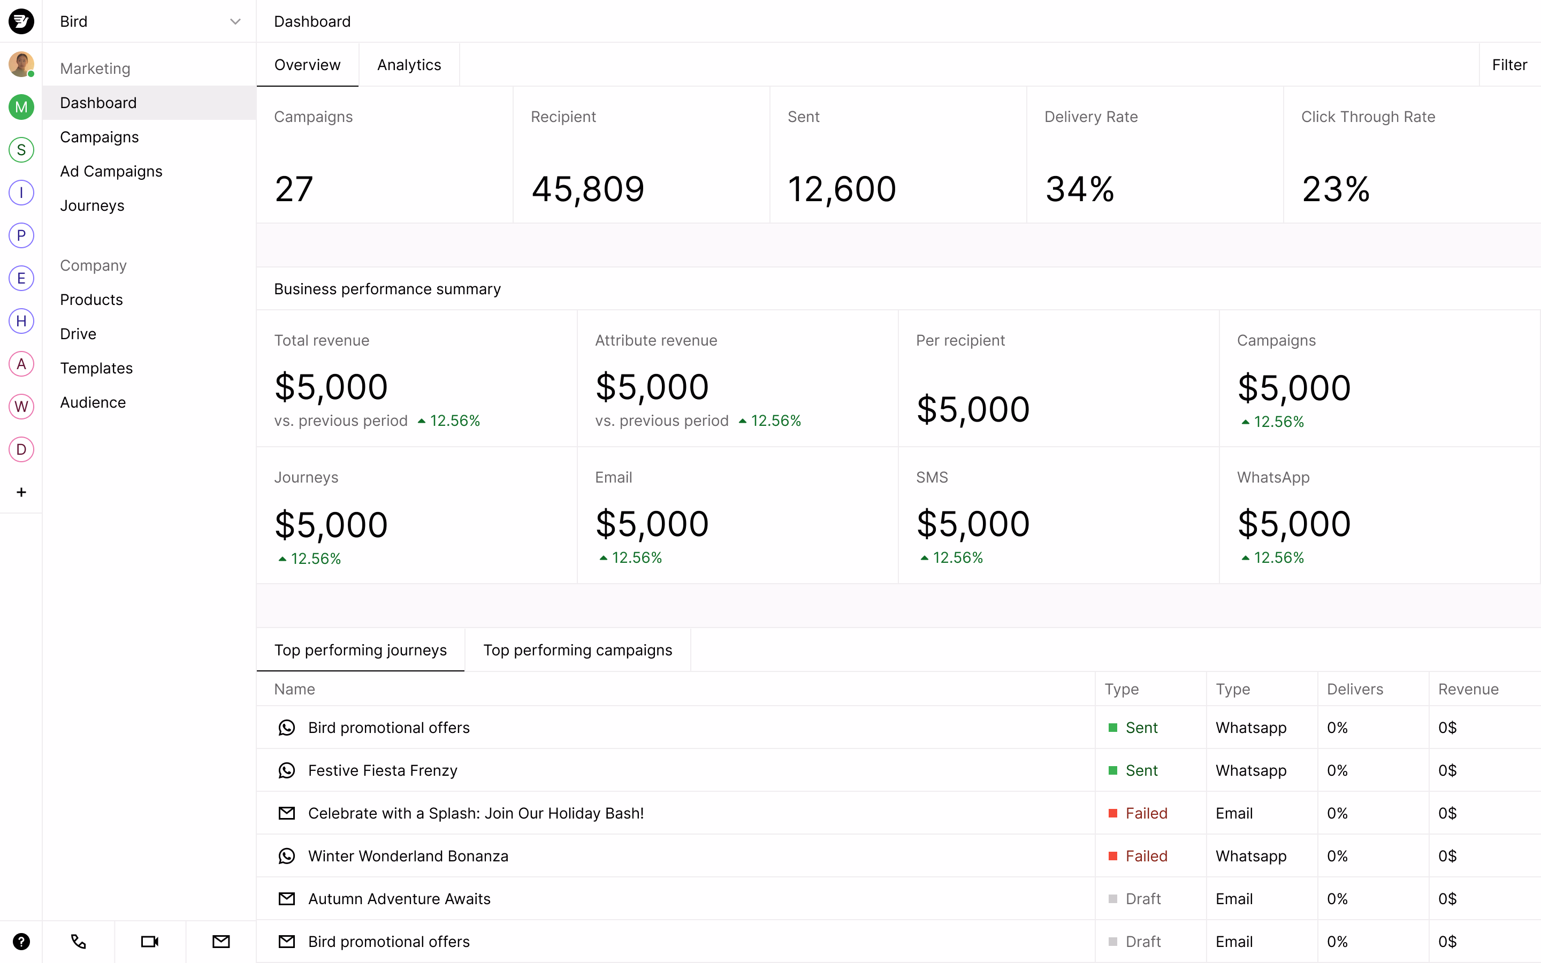Image resolution: width=1541 pixels, height=963 pixels.
Task: Open Ad Campaigns in sidebar
Action: pyautogui.click(x=111, y=171)
